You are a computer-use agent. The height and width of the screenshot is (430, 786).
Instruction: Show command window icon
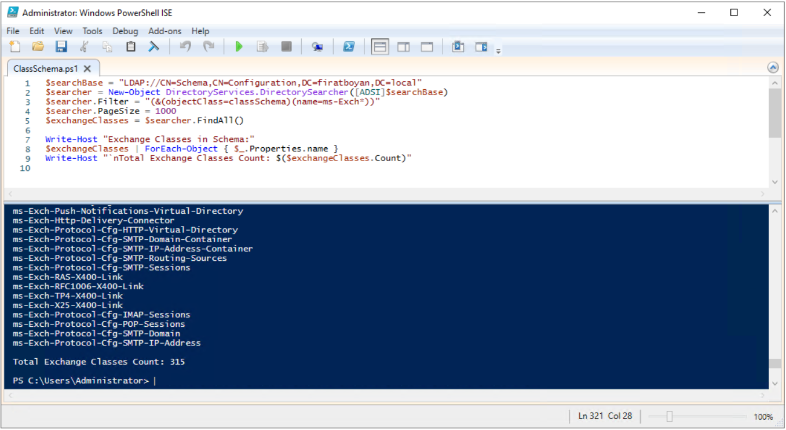pos(458,47)
